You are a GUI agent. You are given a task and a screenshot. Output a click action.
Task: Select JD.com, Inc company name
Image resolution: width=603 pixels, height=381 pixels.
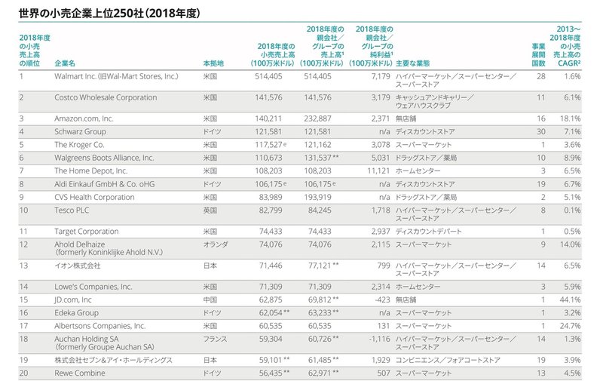pyautogui.click(x=73, y=300)
